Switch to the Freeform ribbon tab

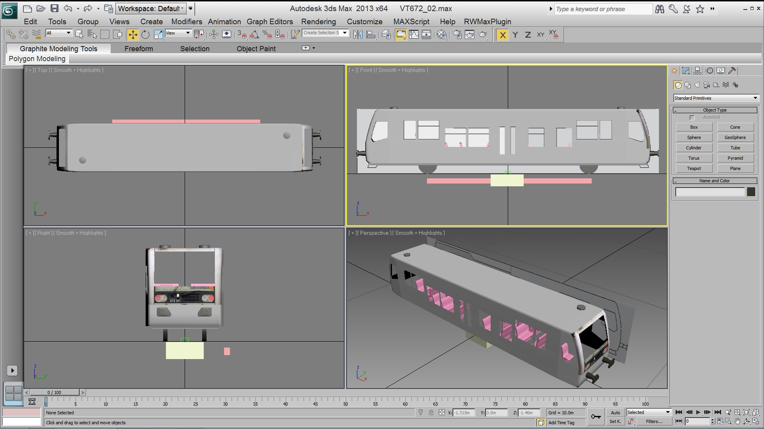[138, 49]
